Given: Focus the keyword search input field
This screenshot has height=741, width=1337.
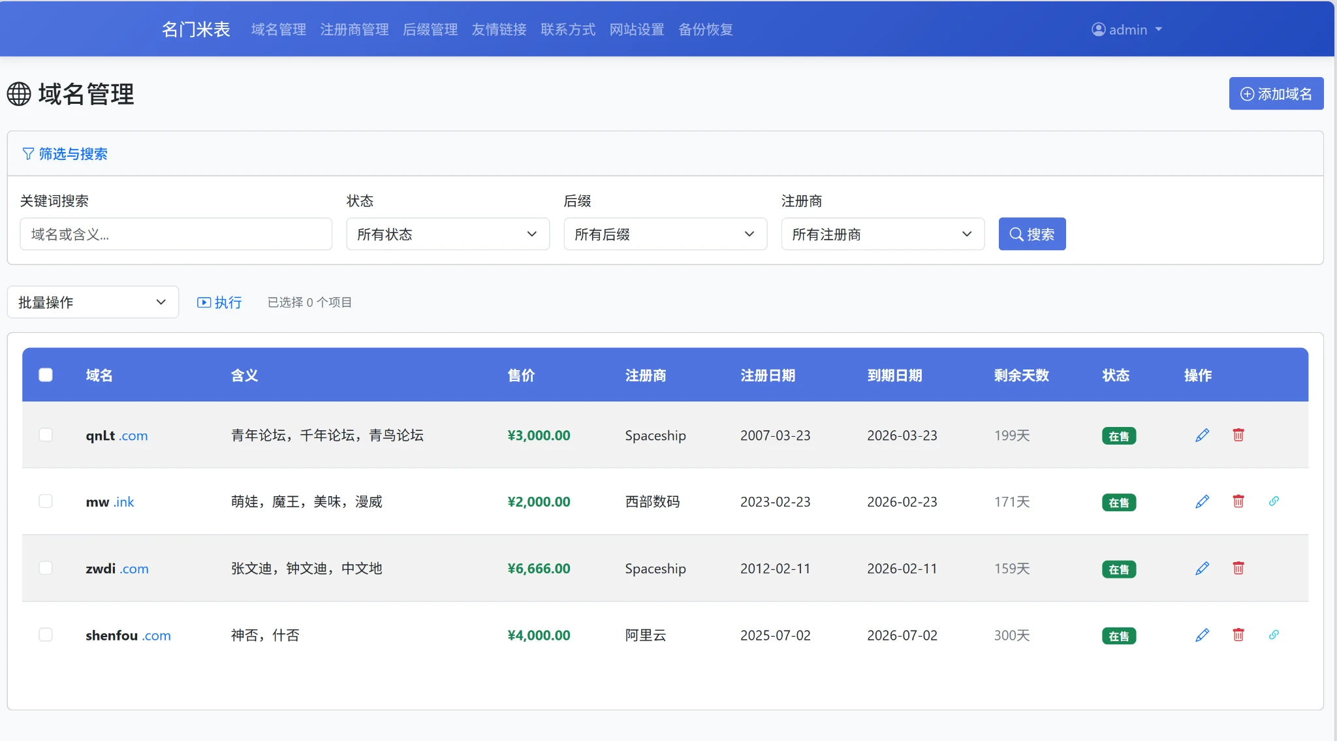Looking at the screenshot, I should (x=176, y=234).
